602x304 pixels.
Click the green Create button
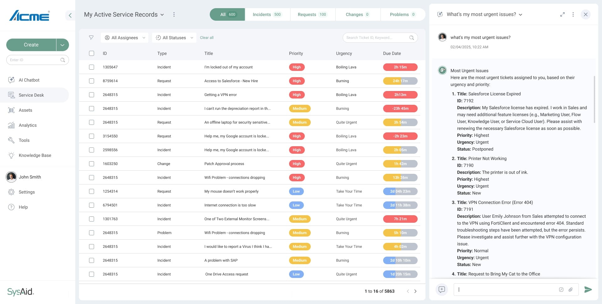(x=31, y=45)
